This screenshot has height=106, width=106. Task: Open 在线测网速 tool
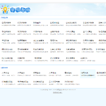(x=55, y=23)
